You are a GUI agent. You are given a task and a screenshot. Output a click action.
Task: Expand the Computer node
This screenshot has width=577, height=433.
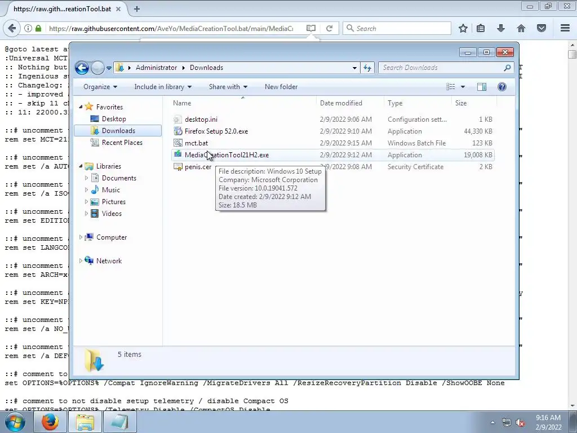tap(81, 237)
